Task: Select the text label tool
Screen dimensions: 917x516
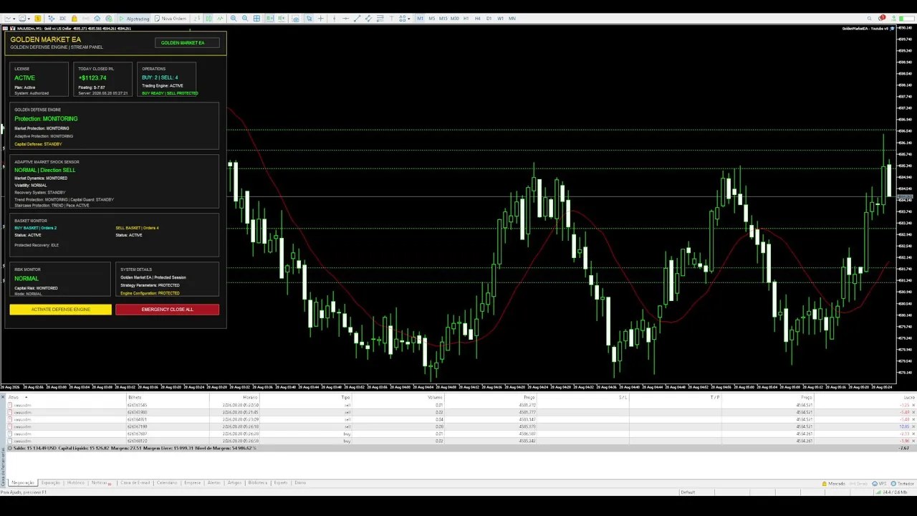Action: click(x=391, y=19)
